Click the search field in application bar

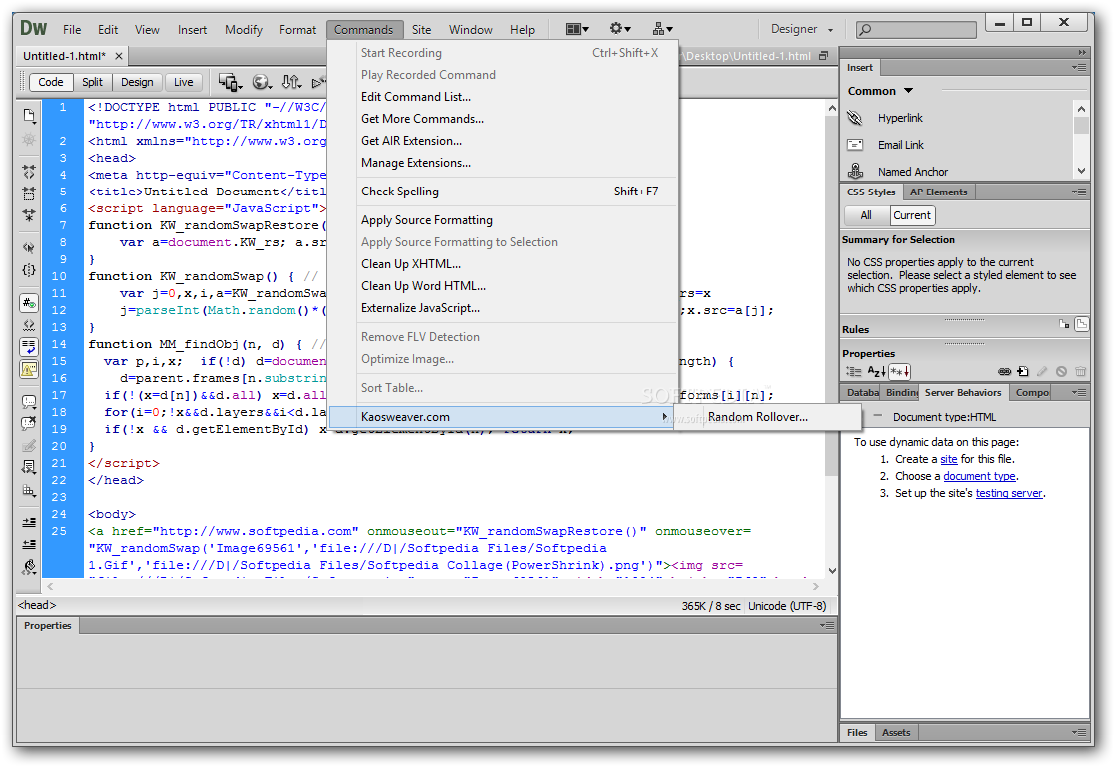(916, 29)
